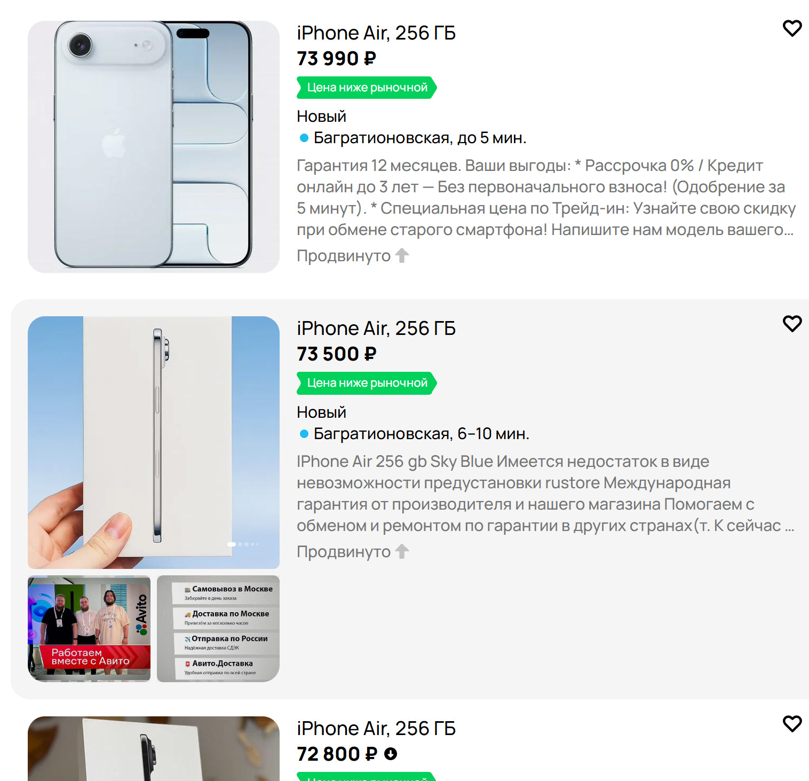The width and height of the screenshot is (809, 781).
Task: Open the second iPhone Air listing title
Action: [376, 329]
